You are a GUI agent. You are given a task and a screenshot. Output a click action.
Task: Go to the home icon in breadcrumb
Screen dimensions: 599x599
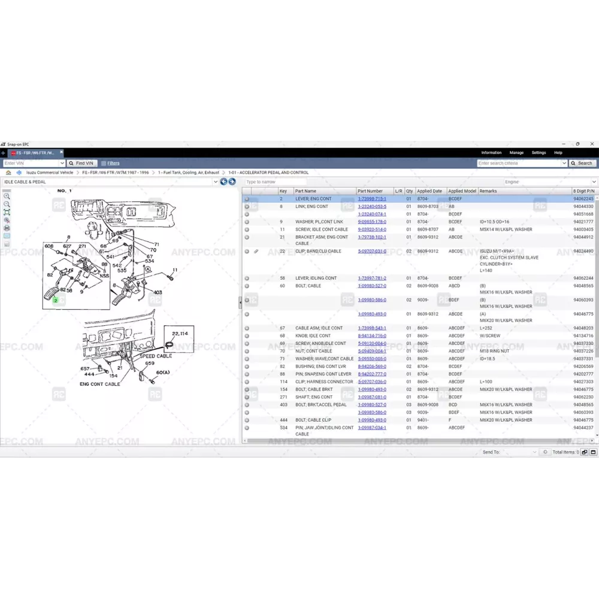click(x=8, y=173)
